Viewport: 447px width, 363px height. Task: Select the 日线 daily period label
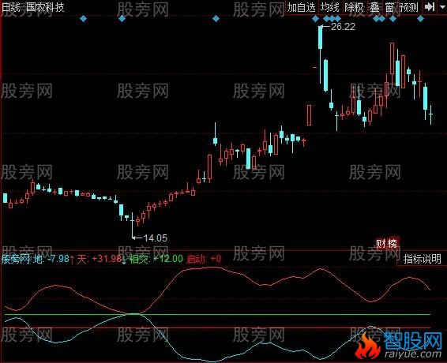click(x=11, y=7)
